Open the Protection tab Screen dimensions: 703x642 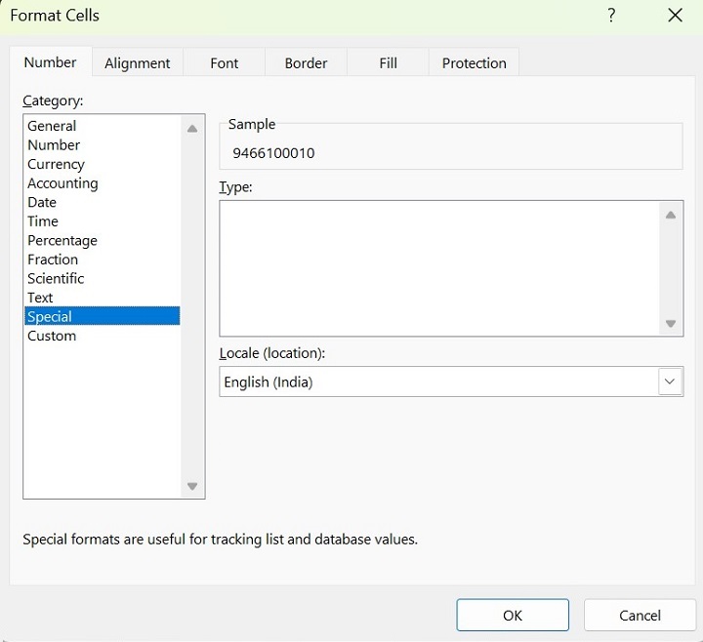[474, 62]
